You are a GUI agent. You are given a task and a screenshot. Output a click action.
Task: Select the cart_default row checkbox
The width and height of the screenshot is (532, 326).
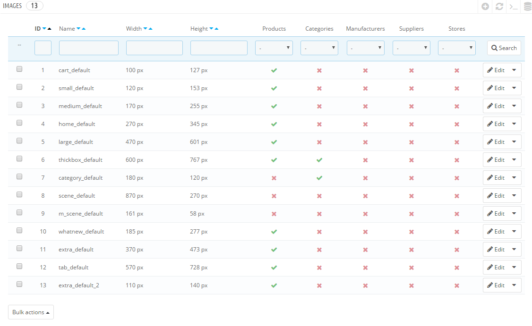19,69
